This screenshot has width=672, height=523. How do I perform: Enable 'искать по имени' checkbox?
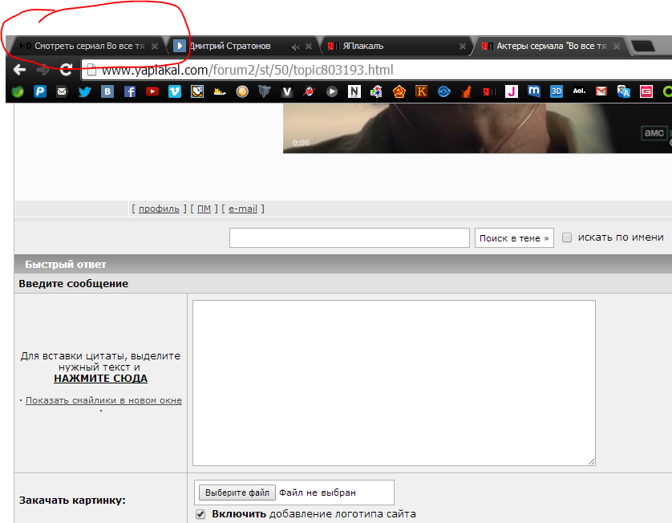(x=567, y=237)
